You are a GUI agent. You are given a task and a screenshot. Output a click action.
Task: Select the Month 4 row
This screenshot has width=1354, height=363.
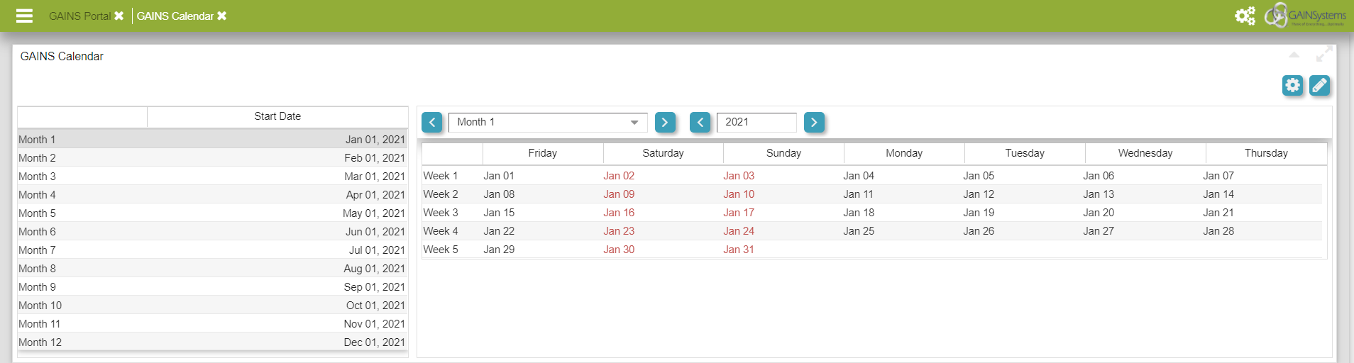(x=212, y=195)
